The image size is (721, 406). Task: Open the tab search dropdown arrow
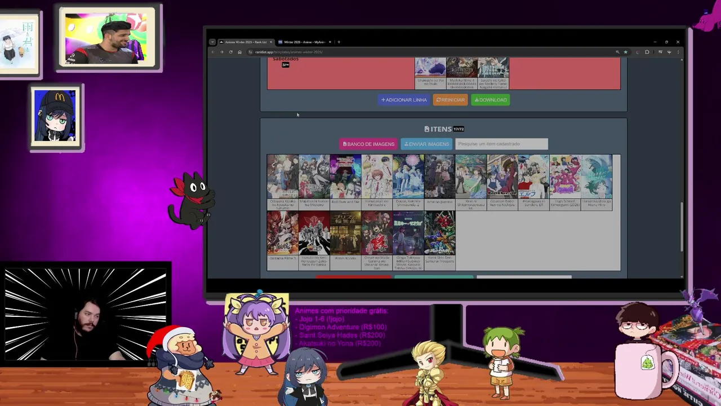pyautogui.click(x=212, y=42)
